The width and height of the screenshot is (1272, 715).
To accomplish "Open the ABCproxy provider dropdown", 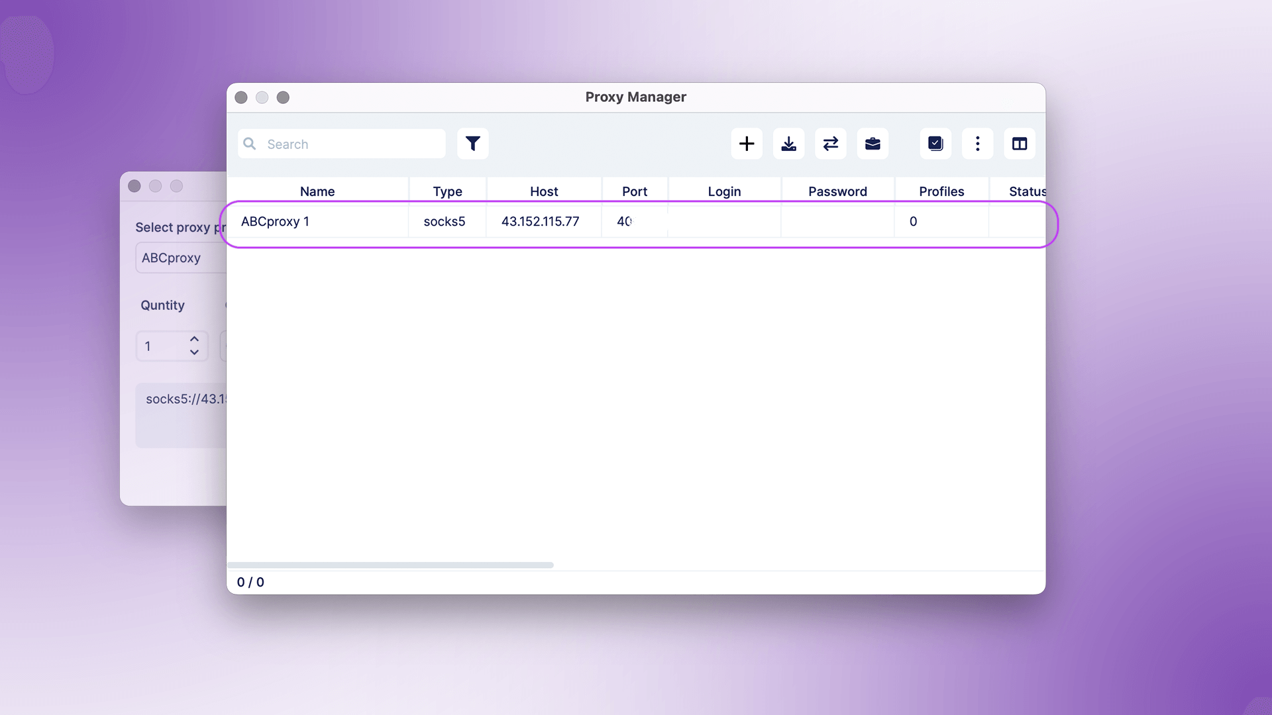I will click(180, 258).
